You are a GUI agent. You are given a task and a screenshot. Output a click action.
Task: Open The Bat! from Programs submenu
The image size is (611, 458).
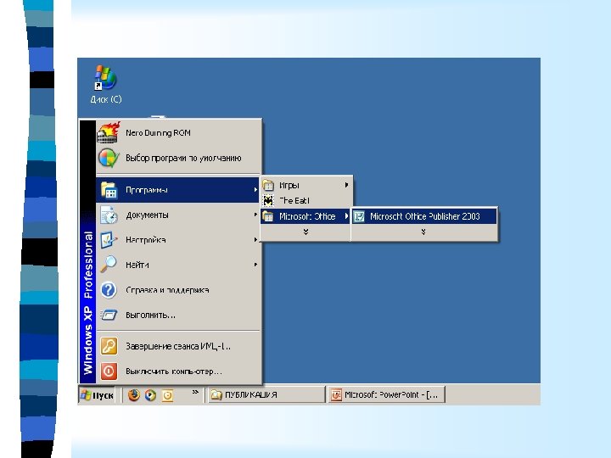pos(305,200)
